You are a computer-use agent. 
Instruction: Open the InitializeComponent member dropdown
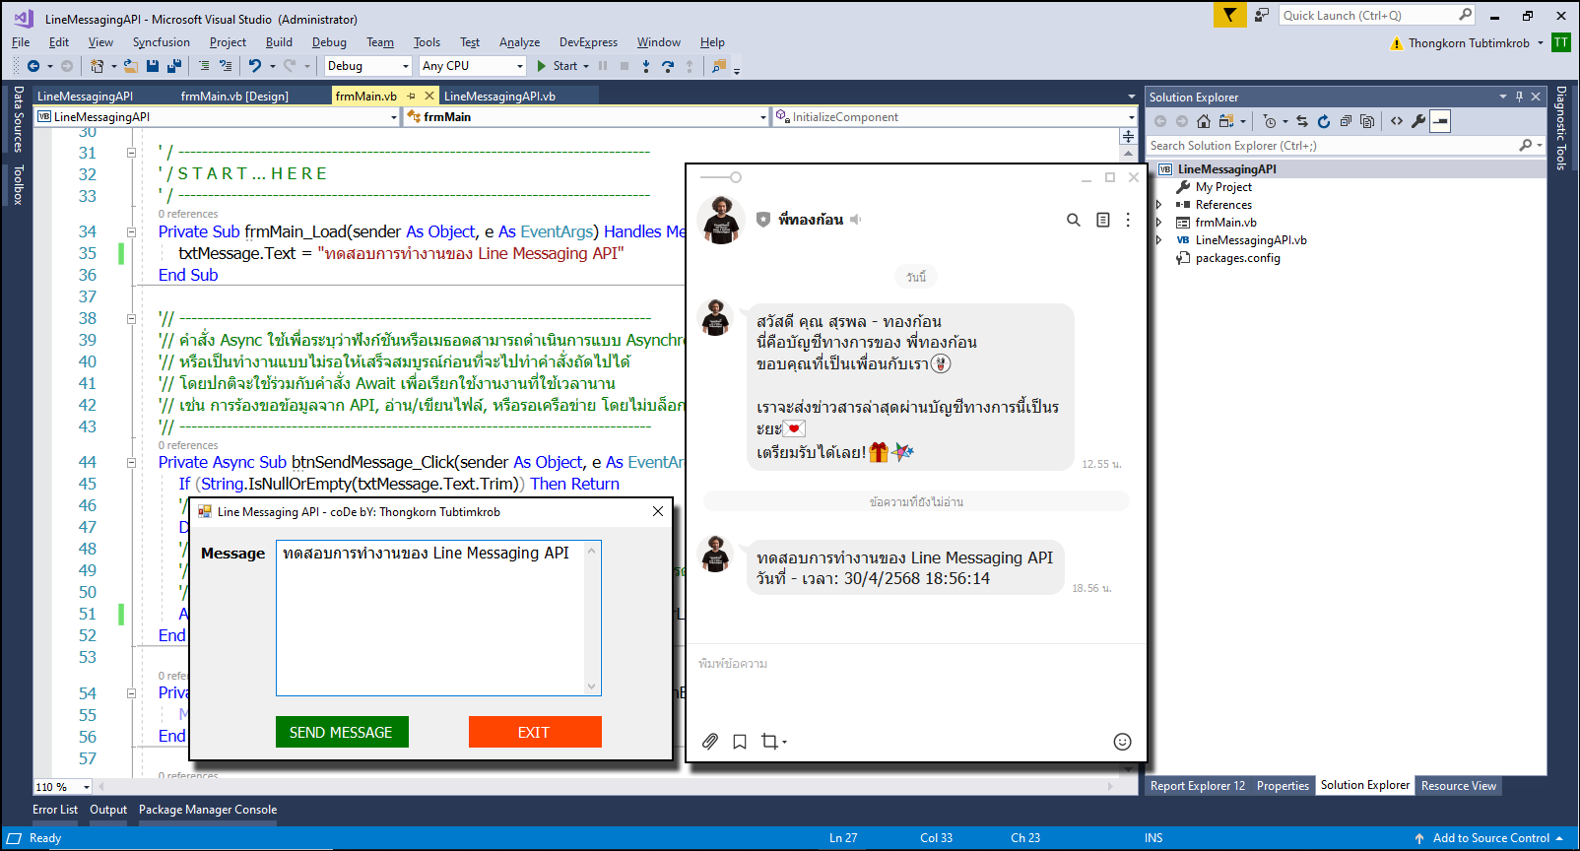click(955, 116)
